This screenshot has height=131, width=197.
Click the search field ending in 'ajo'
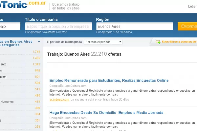point(10,26)
